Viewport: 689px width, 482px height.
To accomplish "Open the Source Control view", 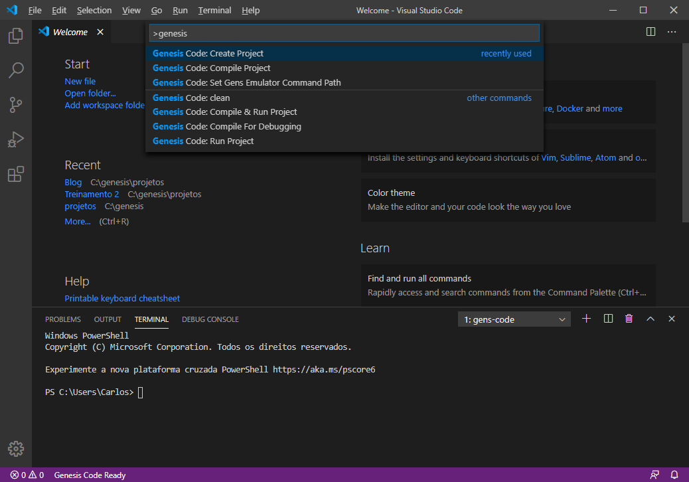I will 16,105.
